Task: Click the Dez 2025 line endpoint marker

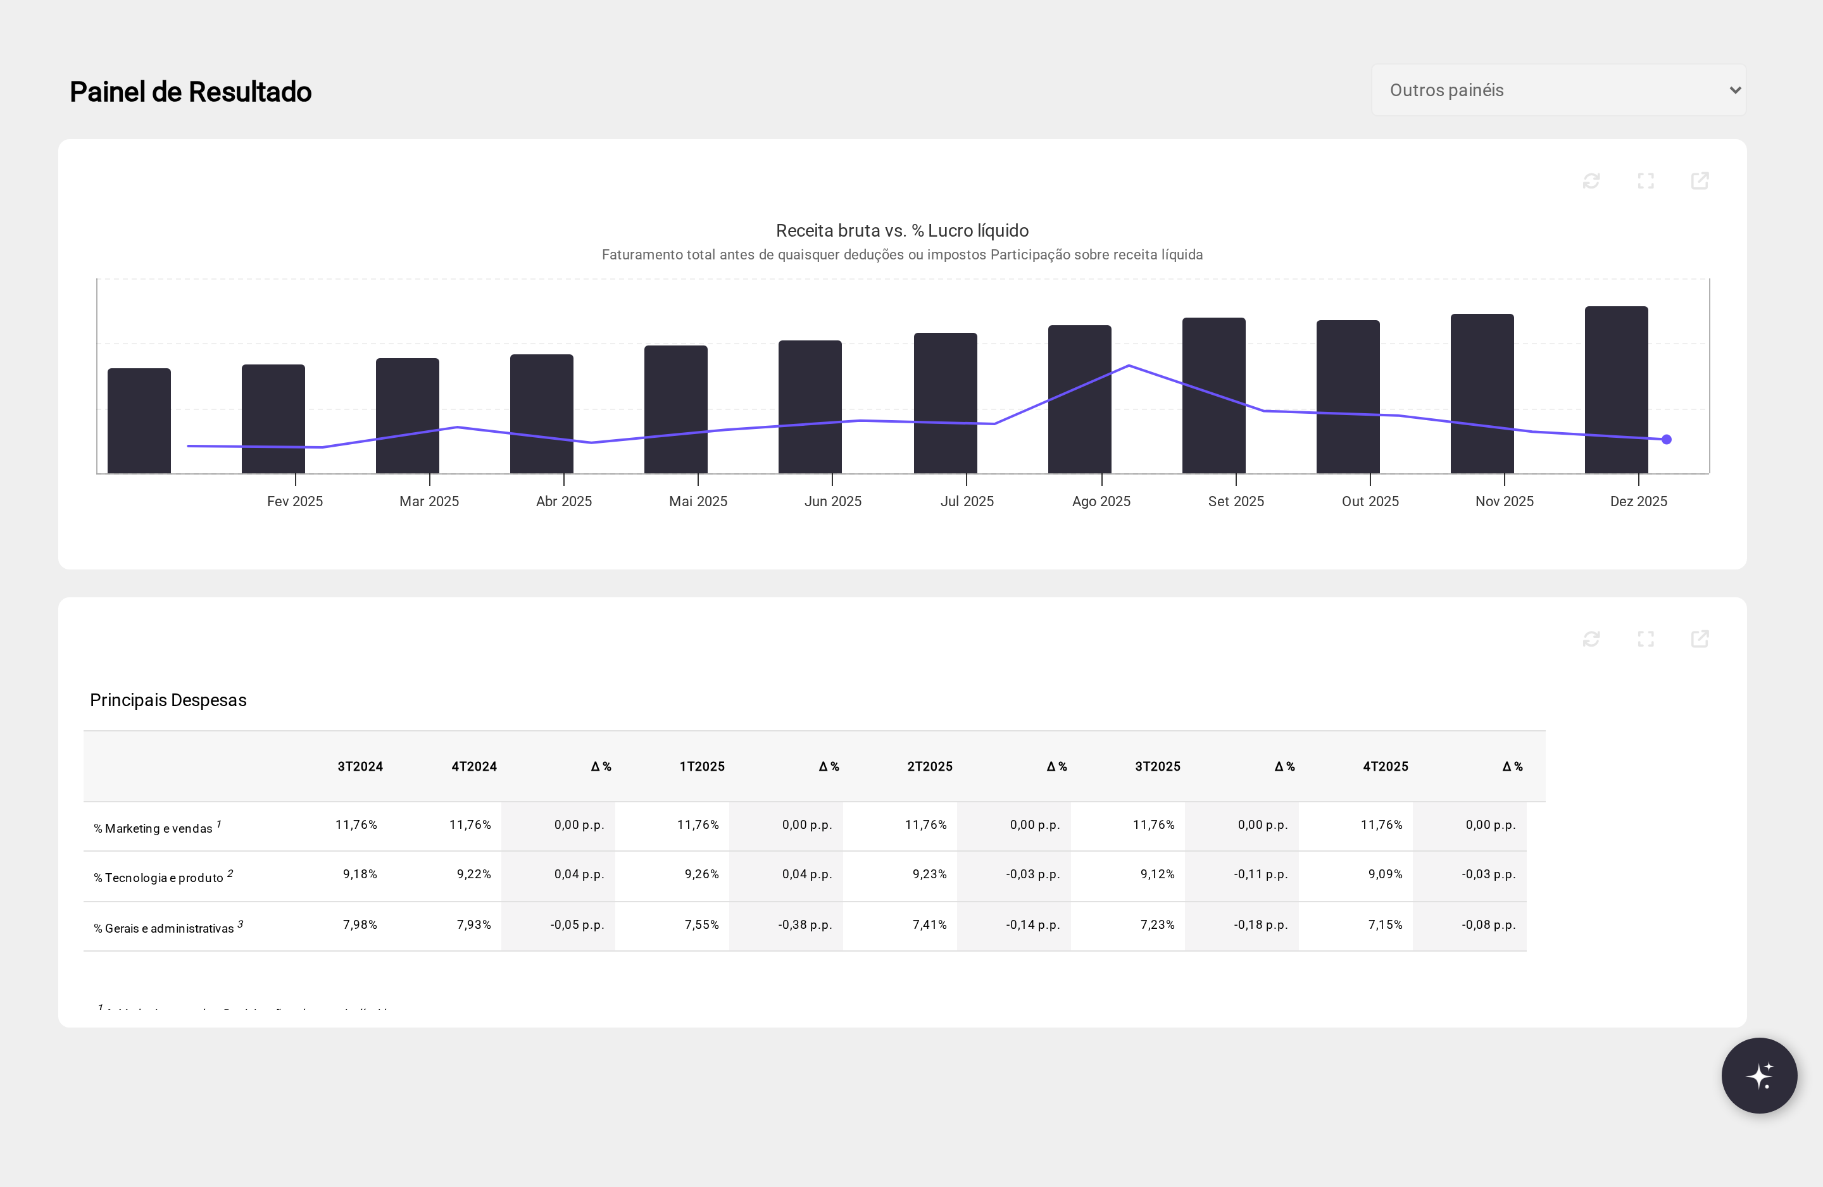Action: [x=1666, y=440]
